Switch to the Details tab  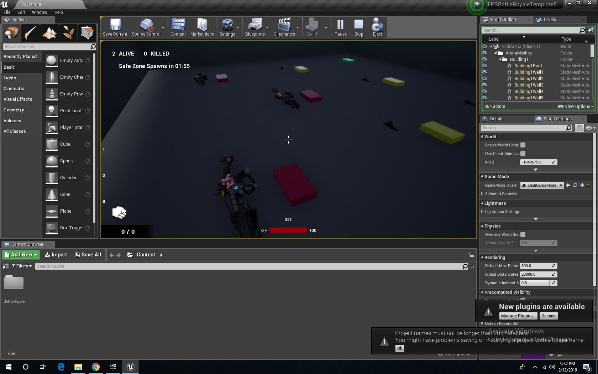click(x=496, y=119)
